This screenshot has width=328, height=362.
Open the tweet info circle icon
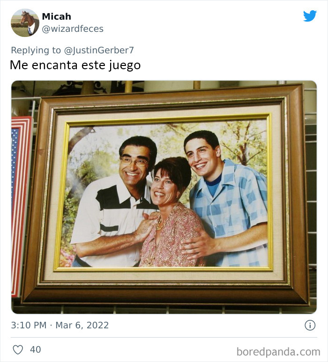(x=310, y=326)
